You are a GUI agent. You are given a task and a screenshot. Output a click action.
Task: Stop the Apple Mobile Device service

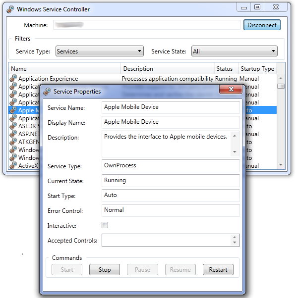pyautogui.click(x=105, y=269)
